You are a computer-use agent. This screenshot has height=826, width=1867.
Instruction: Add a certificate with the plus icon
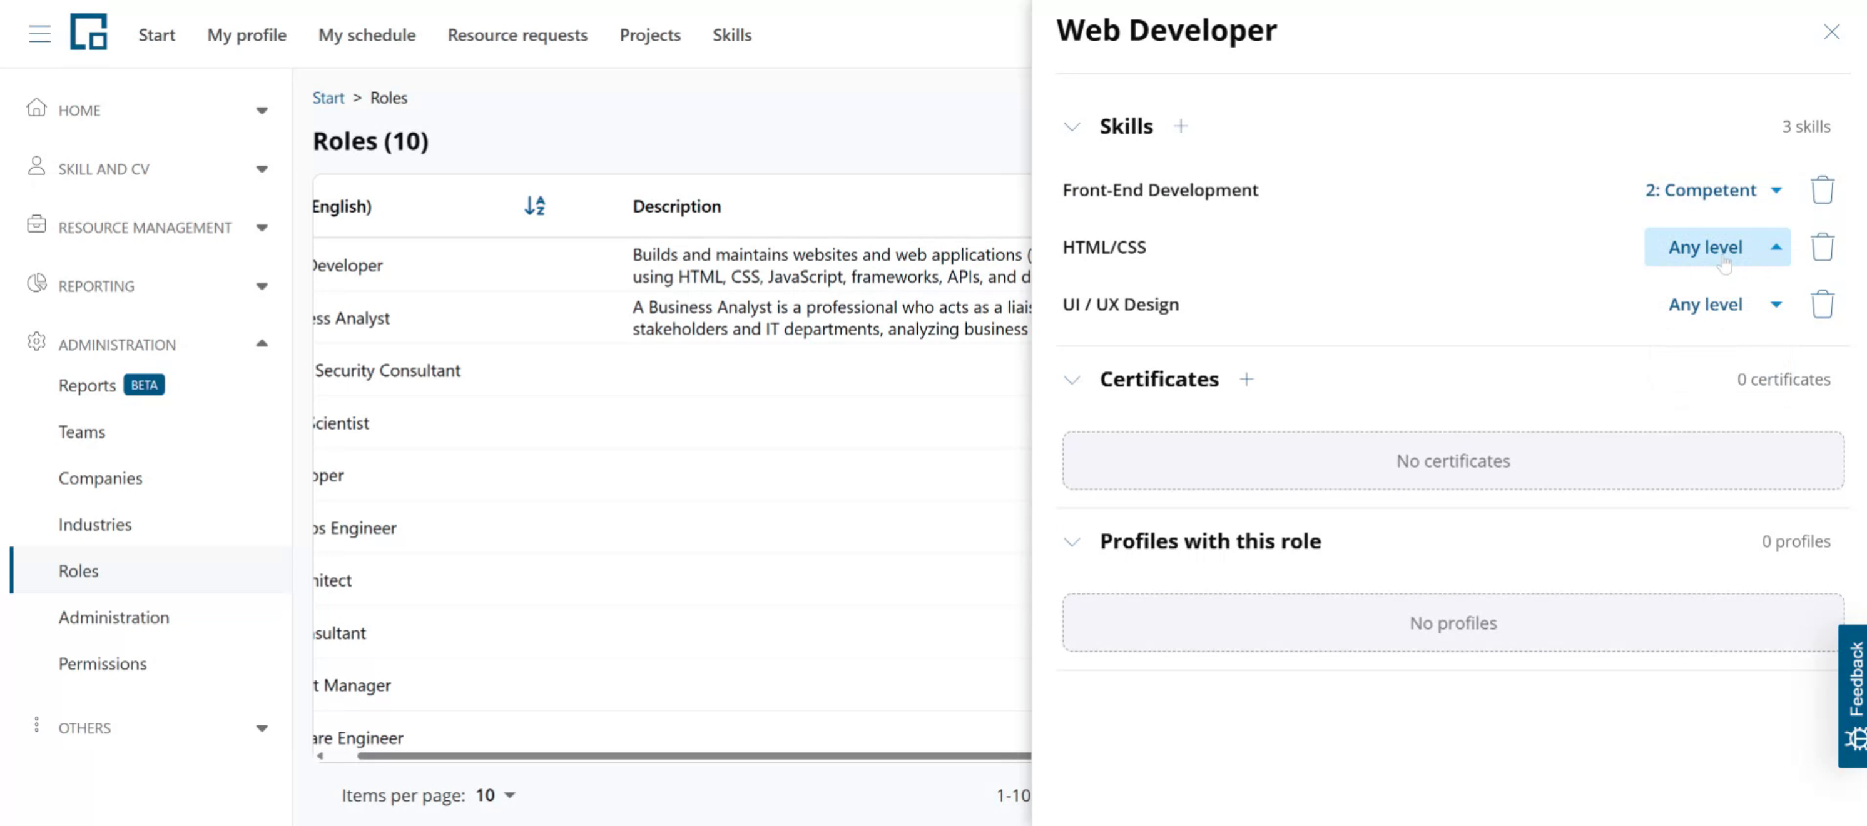[1246, 379]
